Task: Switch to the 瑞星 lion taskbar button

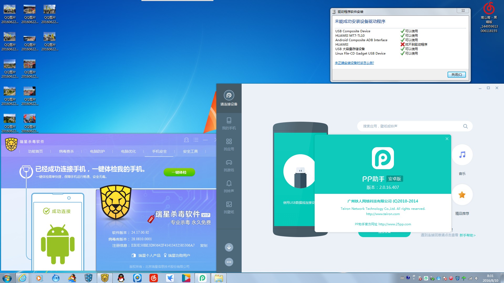Action: pyautogui.click(x=105, y=278)
